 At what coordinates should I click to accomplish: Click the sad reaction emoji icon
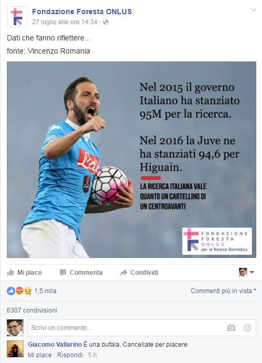[28, 291]
